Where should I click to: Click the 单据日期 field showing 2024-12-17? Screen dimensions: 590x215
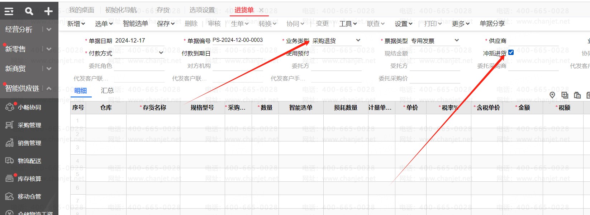pos(139,41)
